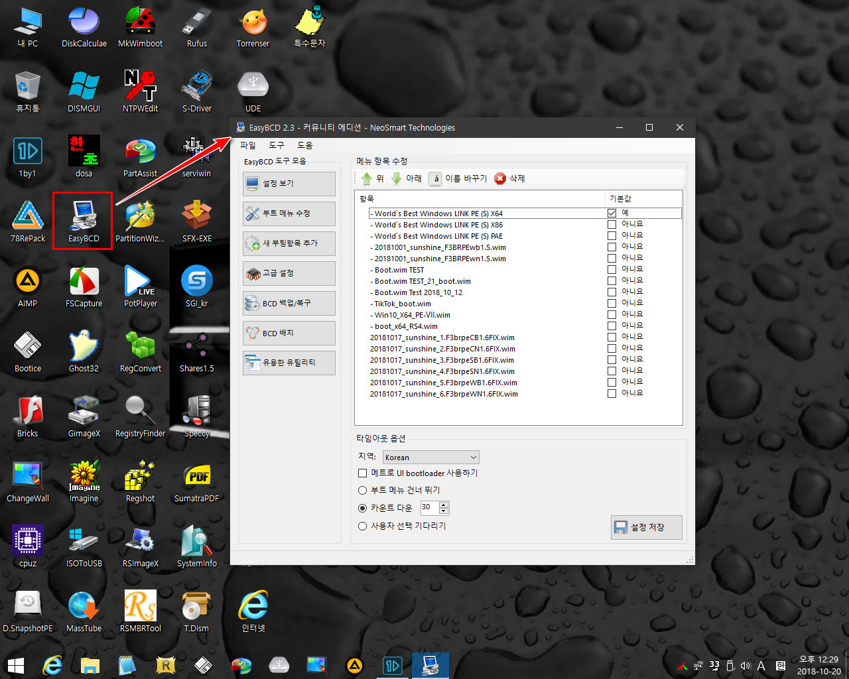Viewport: 849px width, 679px height.
Task: Select the Ghost32 desktop icon
Action: coord(84,351)
